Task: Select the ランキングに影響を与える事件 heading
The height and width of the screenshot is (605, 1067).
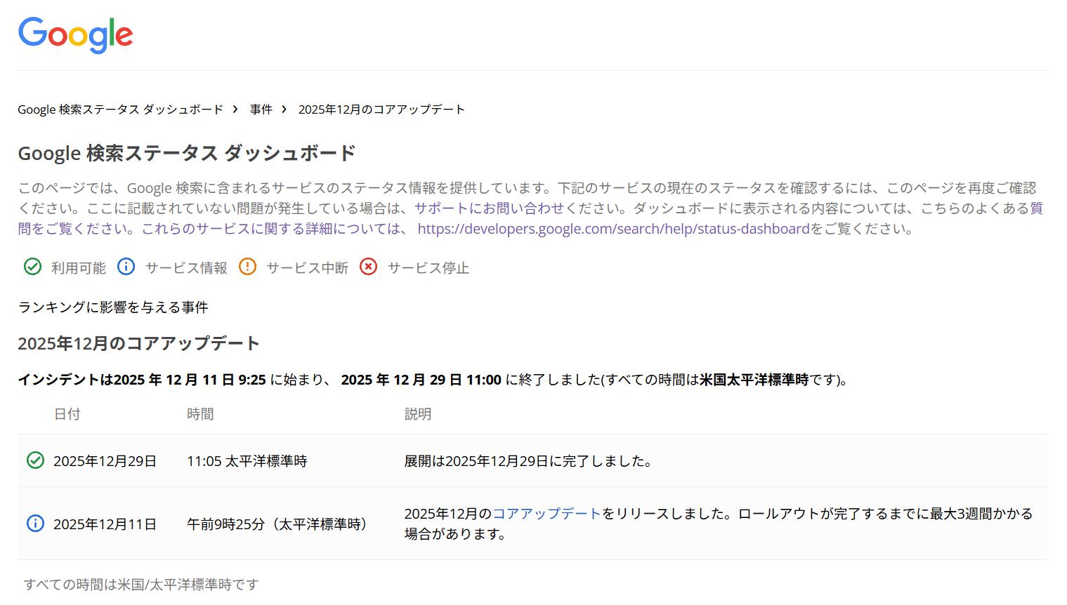Action: click(112, 307)
